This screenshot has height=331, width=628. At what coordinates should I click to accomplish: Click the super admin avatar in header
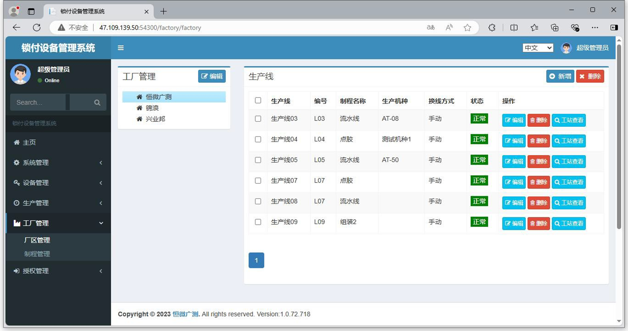pos(566,48)
